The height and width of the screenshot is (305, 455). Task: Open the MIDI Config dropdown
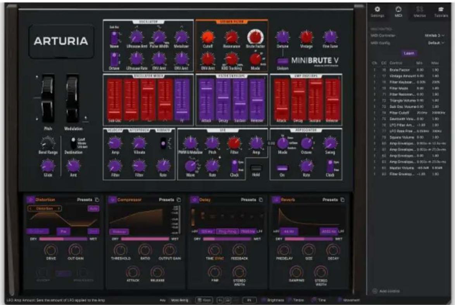coord(436,43)
